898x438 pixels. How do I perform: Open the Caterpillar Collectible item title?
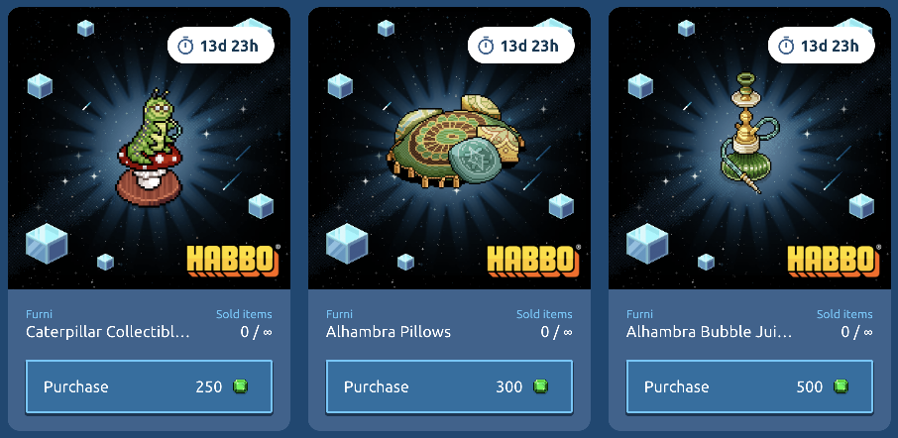point(108,332)
